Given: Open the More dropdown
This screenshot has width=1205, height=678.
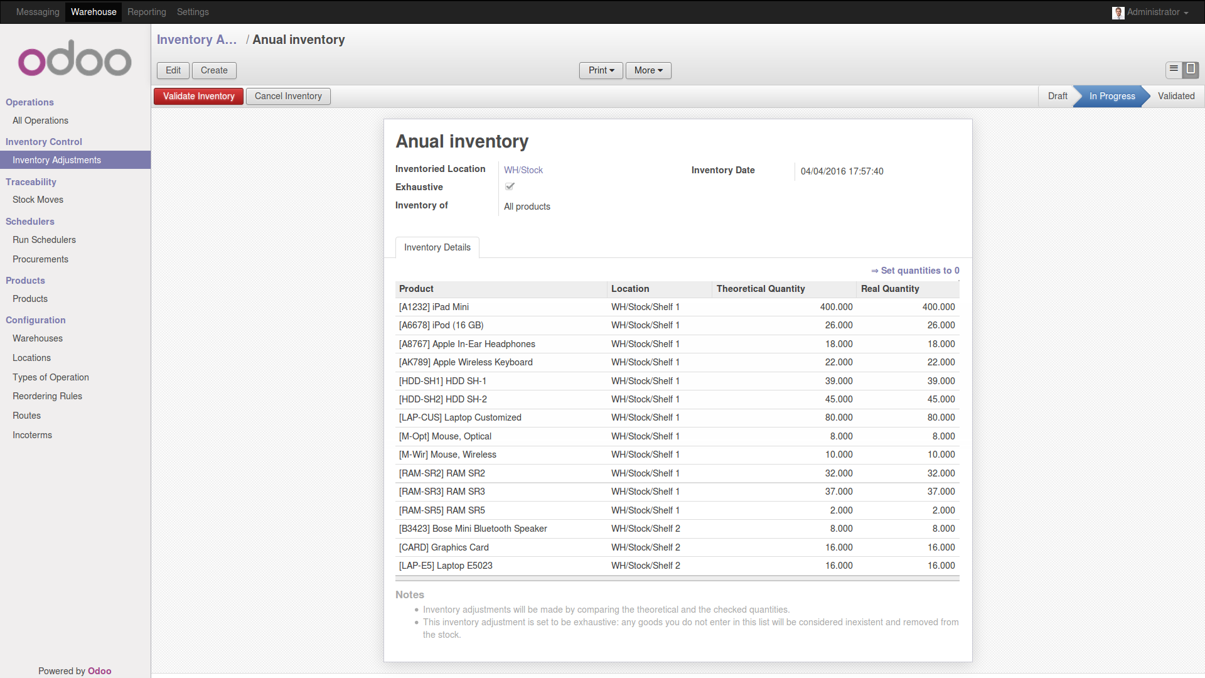Looking at the screenshot, I should click(648, 70).
